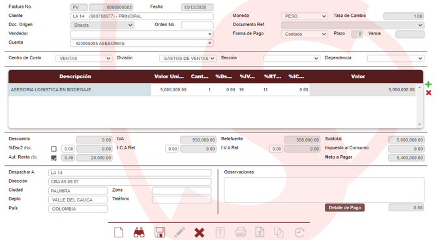Click the Teléfono input field
Image resolution: width=437 pixels, height=240 pixels.
(x=182, y=200)
